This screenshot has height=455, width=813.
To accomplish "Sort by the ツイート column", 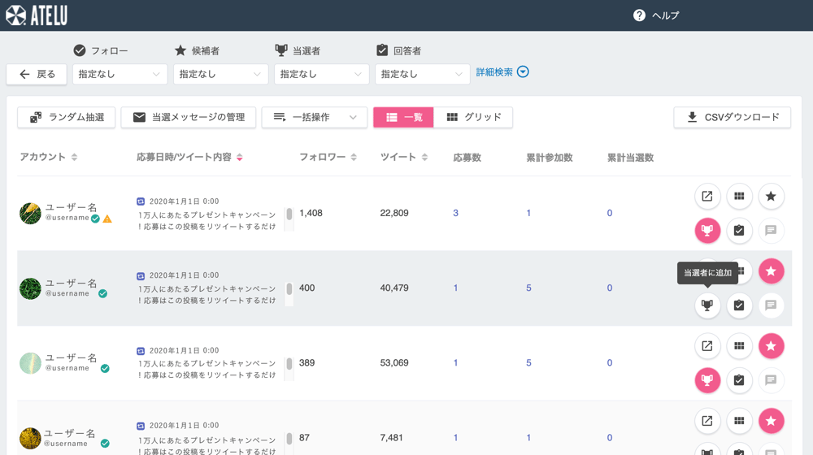I will coord(404,157).
